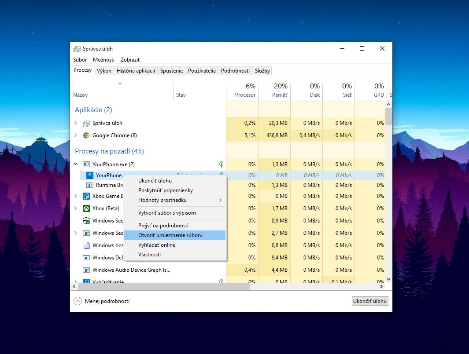Click the horizontal scrollbar thumb
Image resolution: width=469 pixels, height=354 pixels.
[x=164, y=286]
